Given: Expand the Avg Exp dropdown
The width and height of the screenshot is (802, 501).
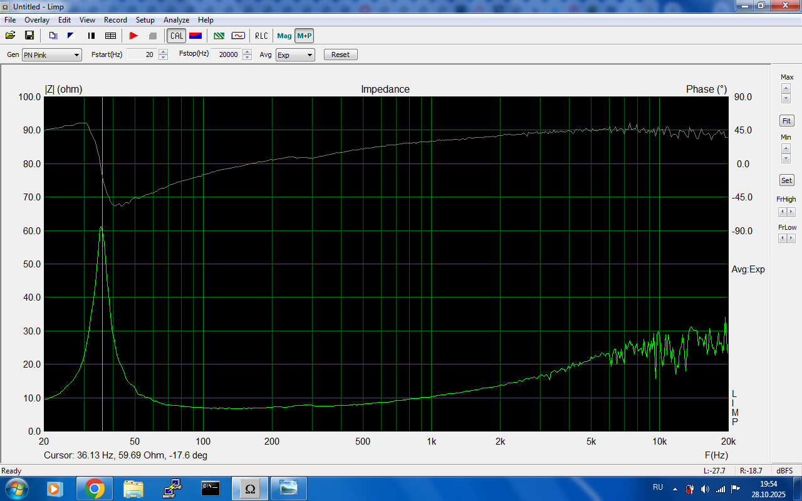Looking at the screenshot, I should [295, 55].
